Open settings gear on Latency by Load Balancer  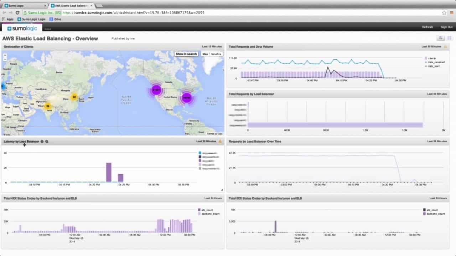point(42,142)
